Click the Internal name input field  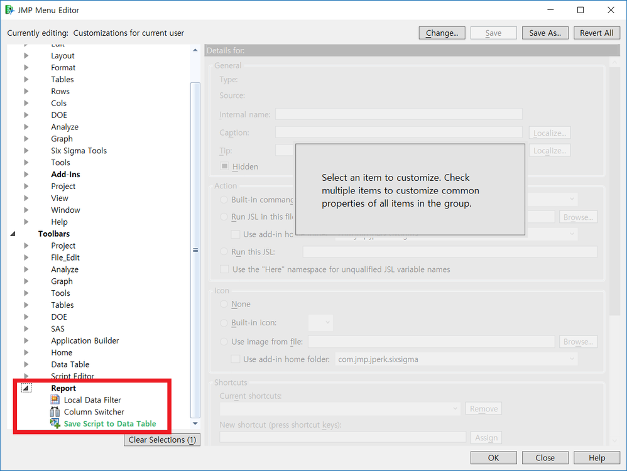[x=399, y=114]
